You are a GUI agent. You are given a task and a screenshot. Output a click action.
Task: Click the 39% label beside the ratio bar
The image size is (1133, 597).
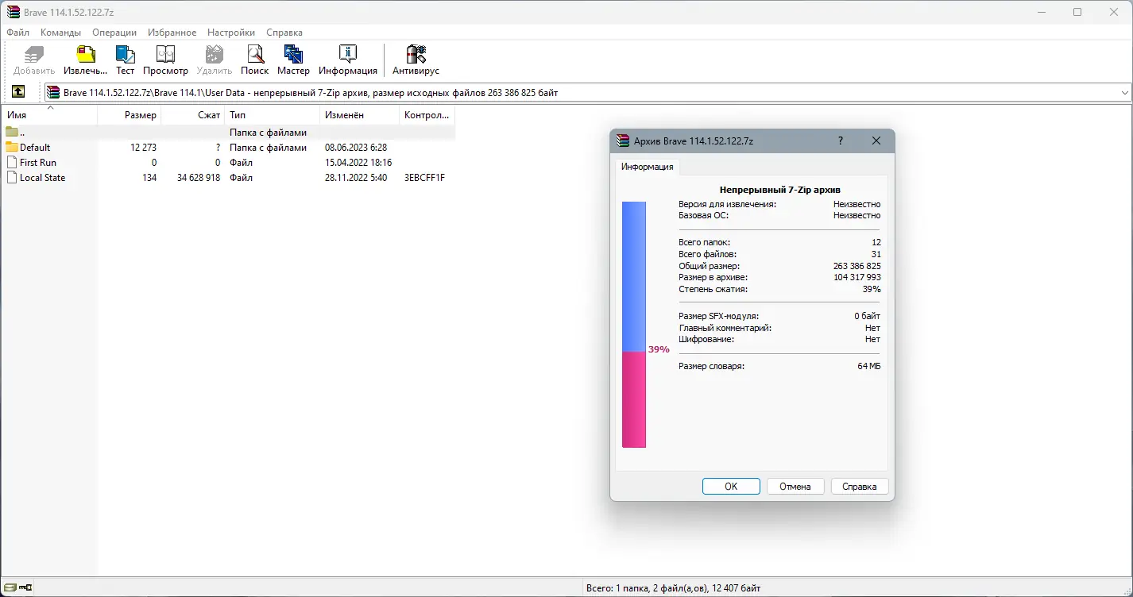pos(659,349)
